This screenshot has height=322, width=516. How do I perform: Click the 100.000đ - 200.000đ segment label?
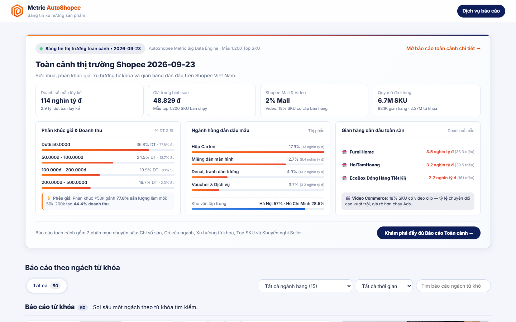click(64, 170)
